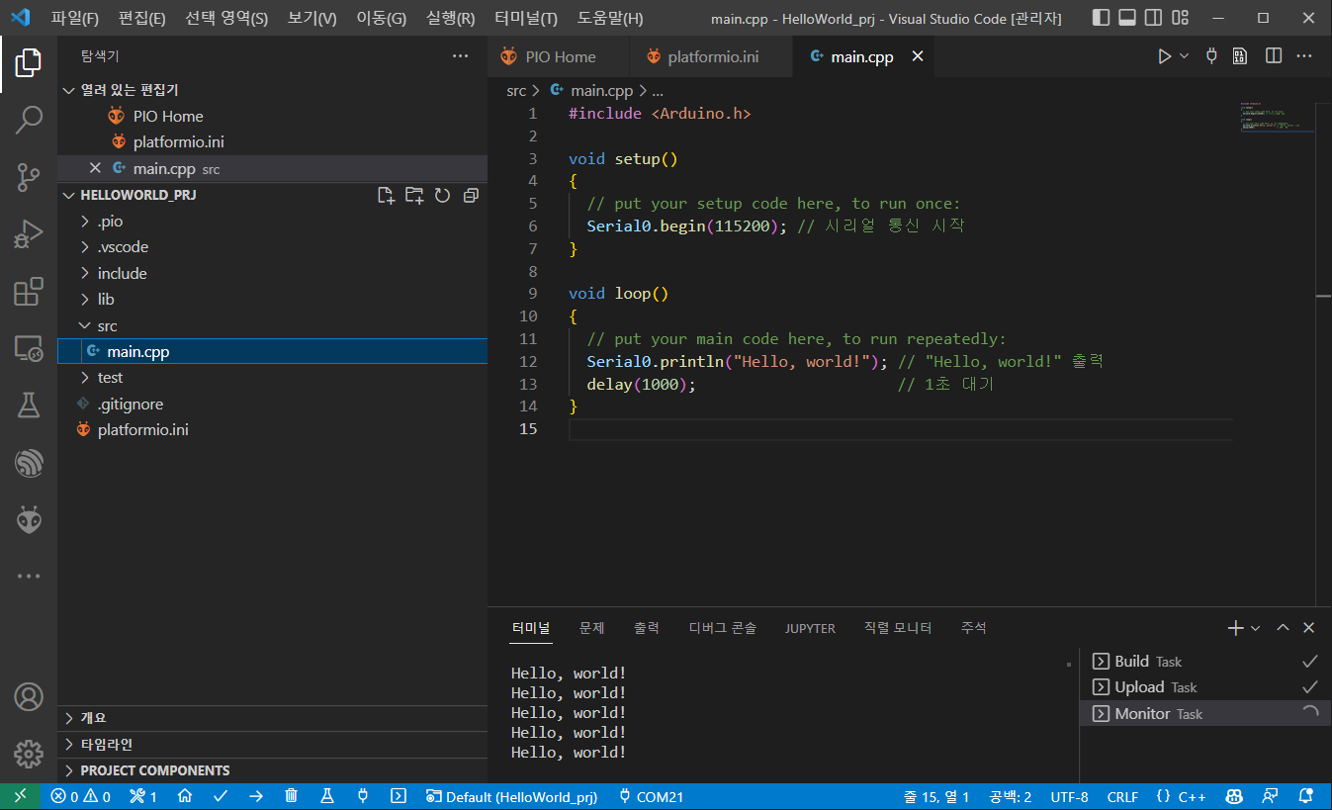Collapse all folders in explorer

pos(471,195)
